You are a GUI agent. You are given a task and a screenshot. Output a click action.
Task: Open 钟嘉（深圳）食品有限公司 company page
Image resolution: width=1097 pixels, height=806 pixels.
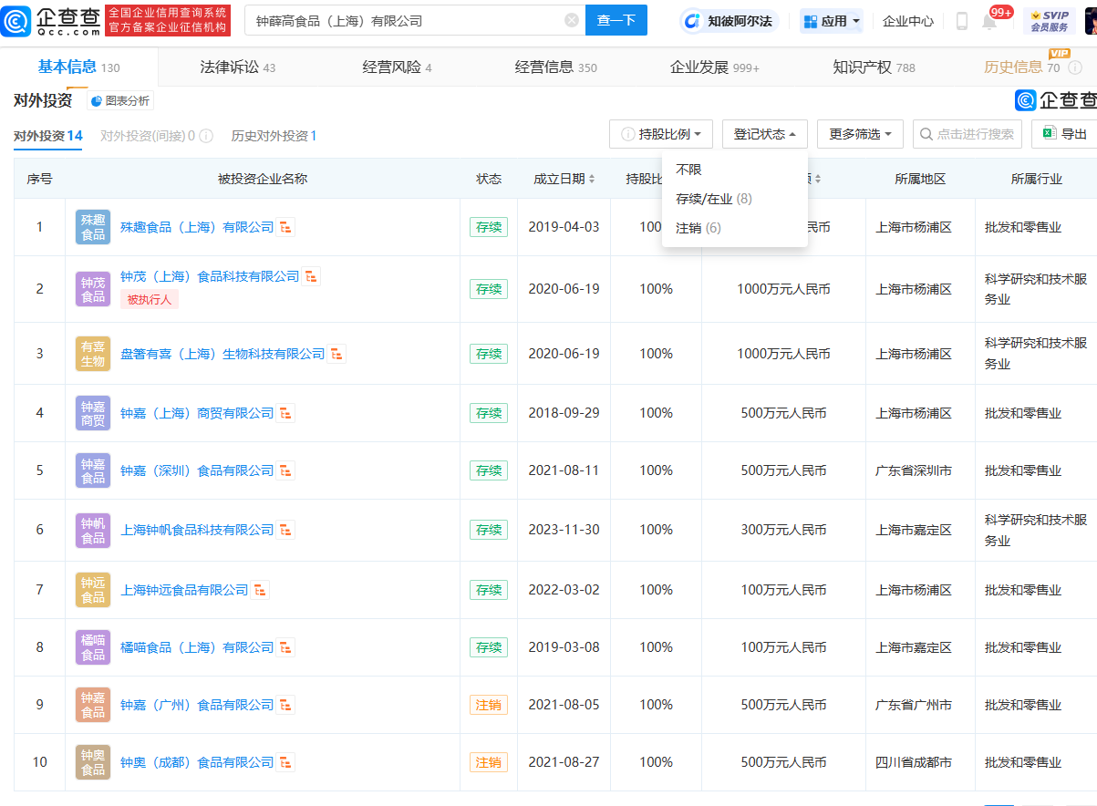pyautogui.click(x=197, y=470)
